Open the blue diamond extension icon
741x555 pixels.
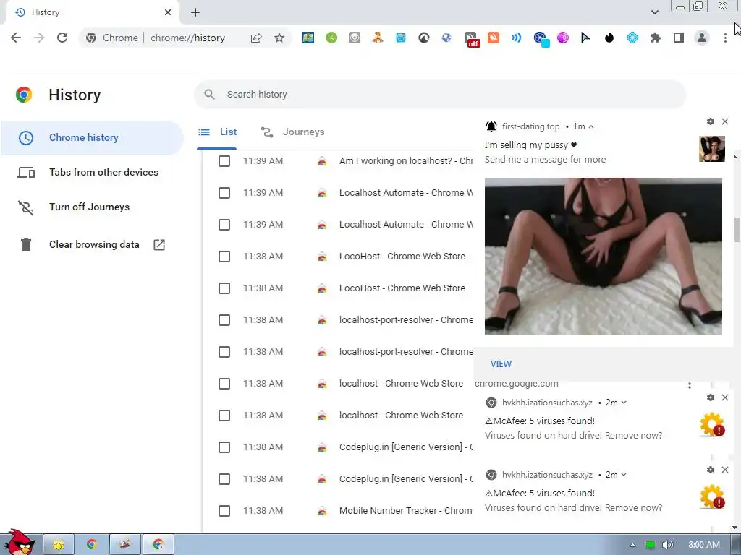(x=632, y=38)
